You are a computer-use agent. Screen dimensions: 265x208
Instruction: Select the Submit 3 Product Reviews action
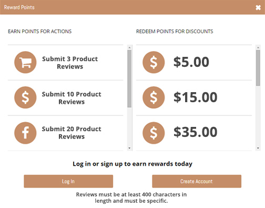(66, 63)
